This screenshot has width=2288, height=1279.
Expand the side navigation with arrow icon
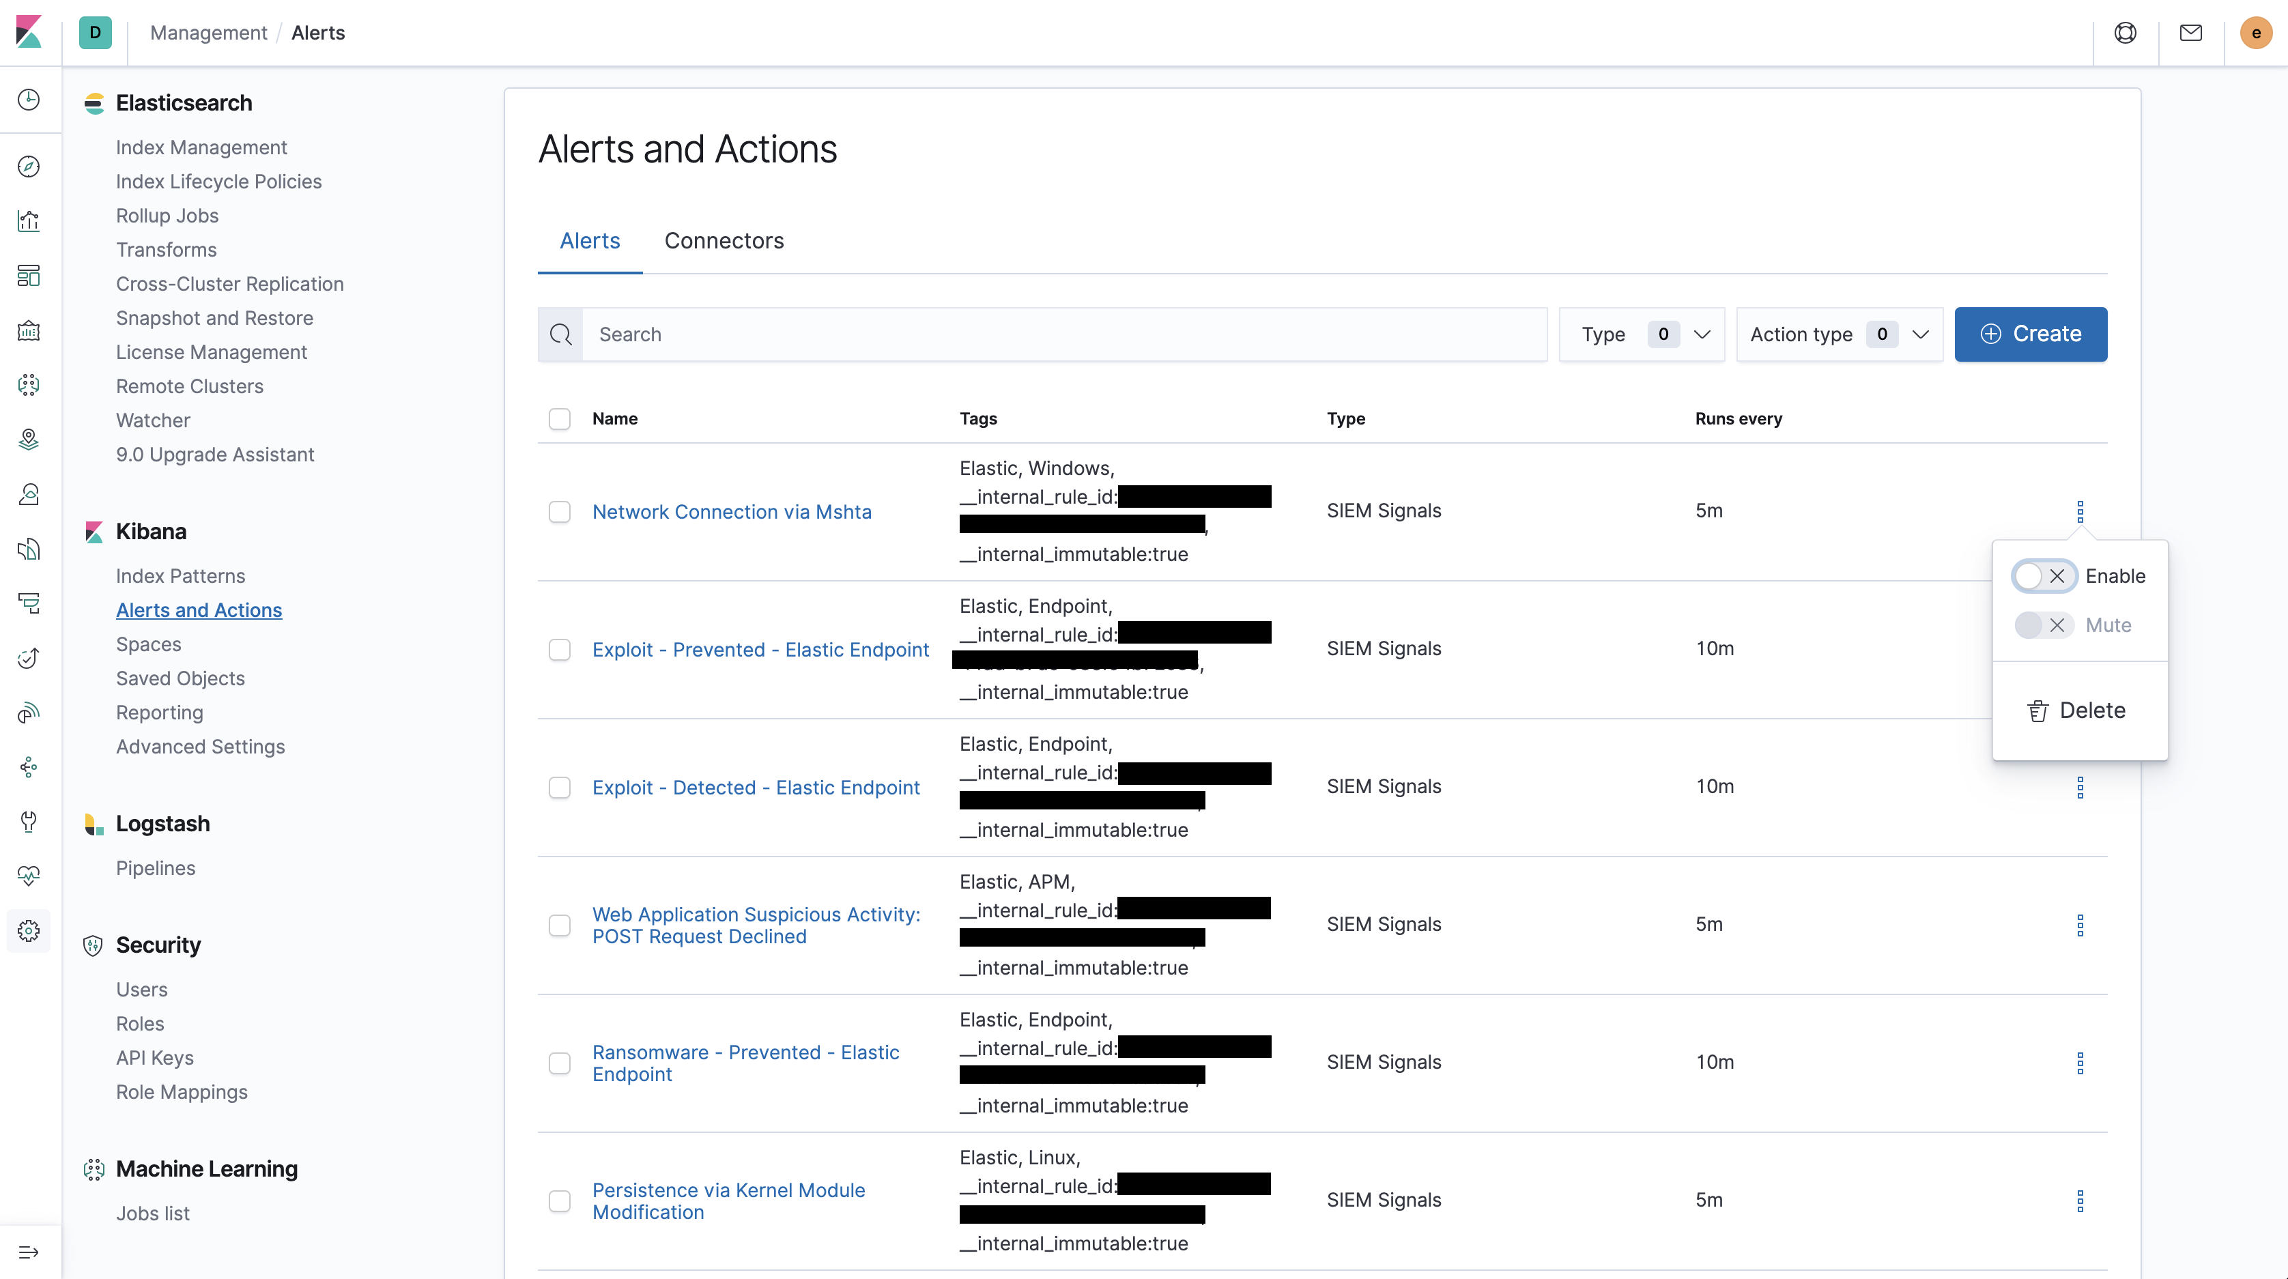[29, 1252]
